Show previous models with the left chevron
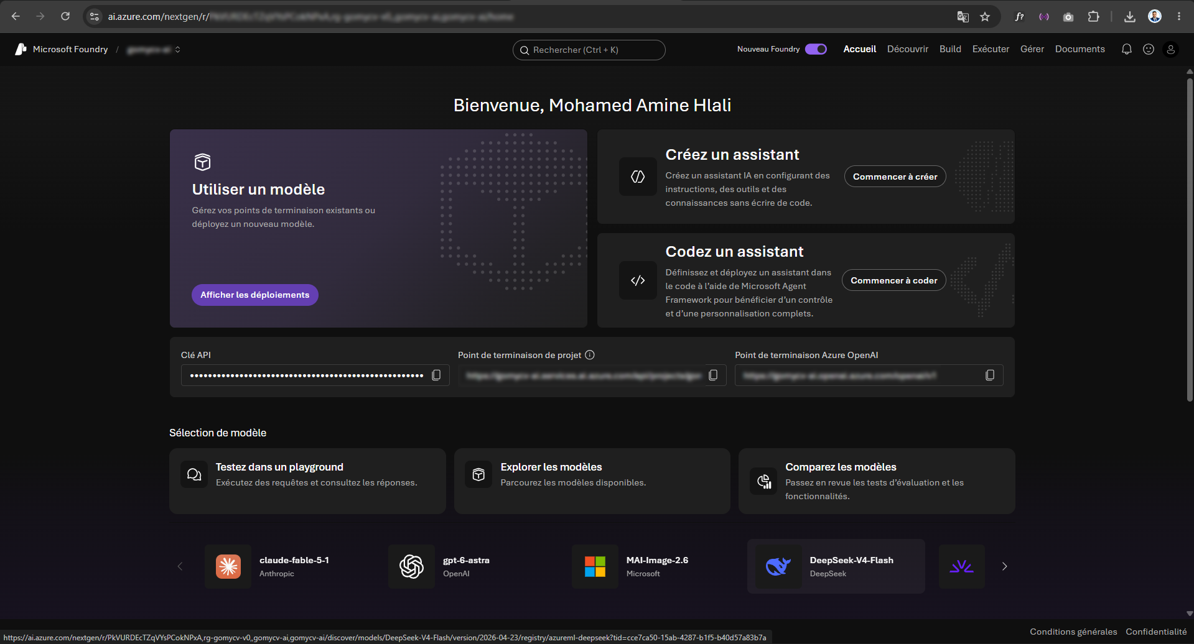The image size is (1194, 644). 180,566
